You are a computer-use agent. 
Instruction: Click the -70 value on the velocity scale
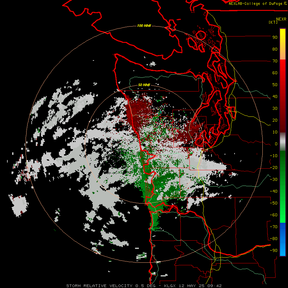click(274, 227)
